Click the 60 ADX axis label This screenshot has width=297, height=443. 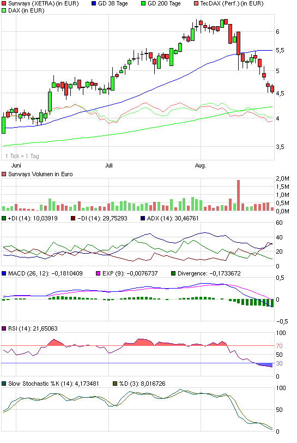[x=279, y=223]
